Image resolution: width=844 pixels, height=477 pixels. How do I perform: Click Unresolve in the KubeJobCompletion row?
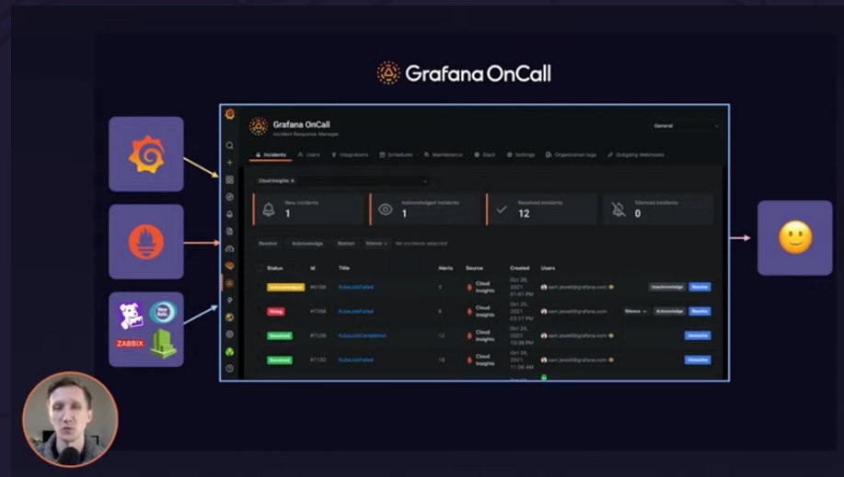[x=698, y=335]
